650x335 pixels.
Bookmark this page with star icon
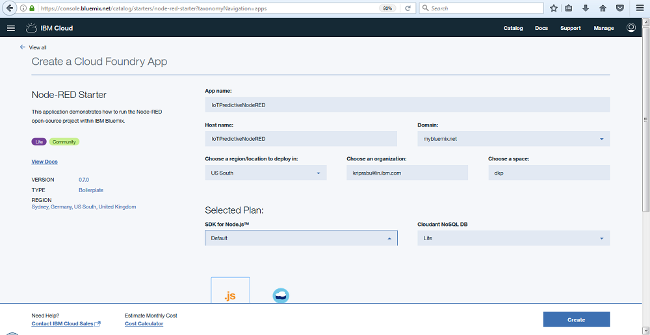pyautogui.click(x=553, y=8)
